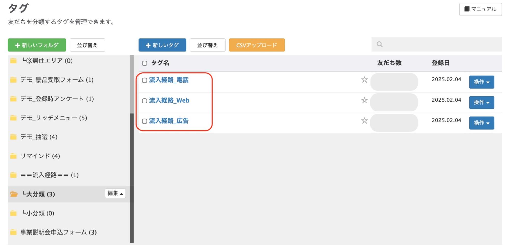Select the 小分類 folder in the sidebar
Image resolution: width=509 pixels, height=245 pixels.
[x=38, y=213]
